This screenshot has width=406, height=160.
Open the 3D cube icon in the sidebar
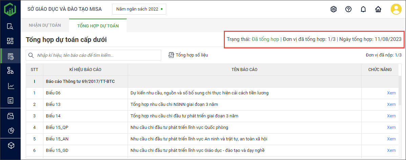(x=10, y=145)
